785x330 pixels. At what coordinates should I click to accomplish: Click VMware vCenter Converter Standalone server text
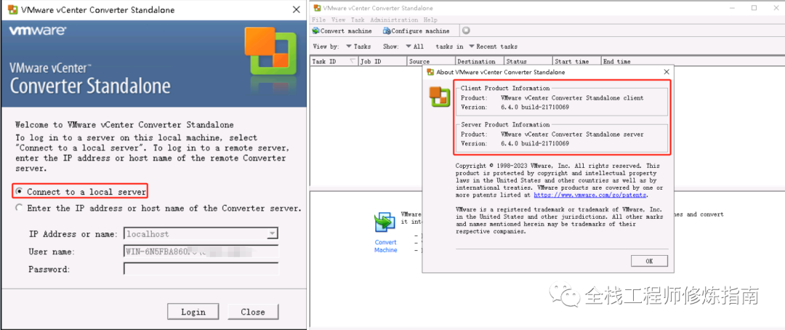[572, 134]
